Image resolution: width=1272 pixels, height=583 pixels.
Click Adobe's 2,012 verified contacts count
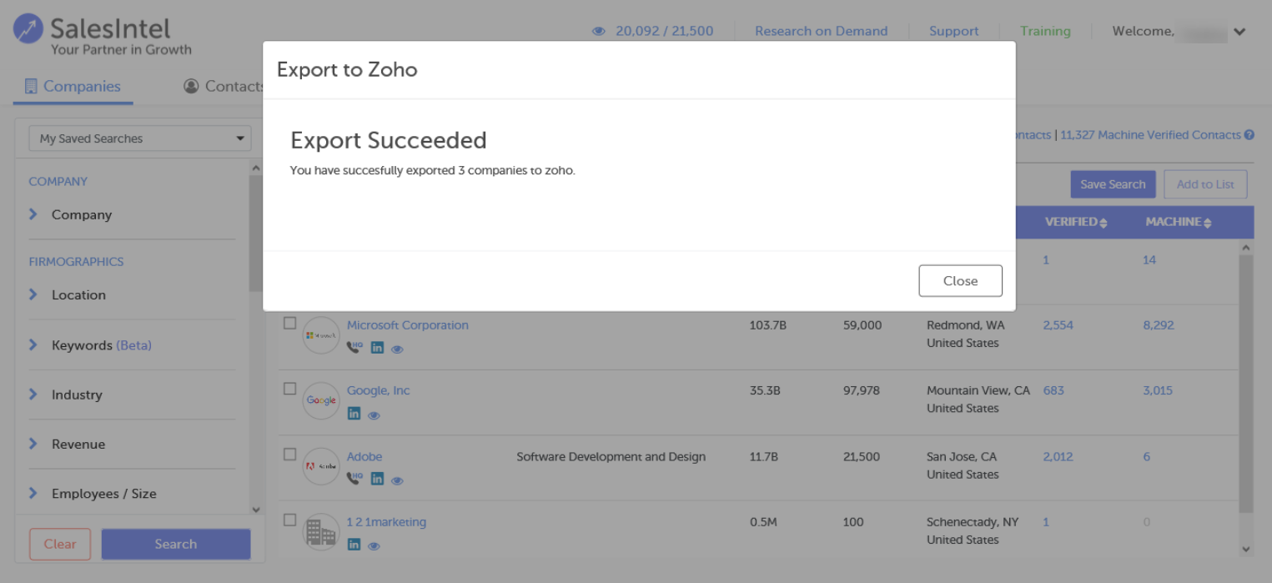(1058, 456)
